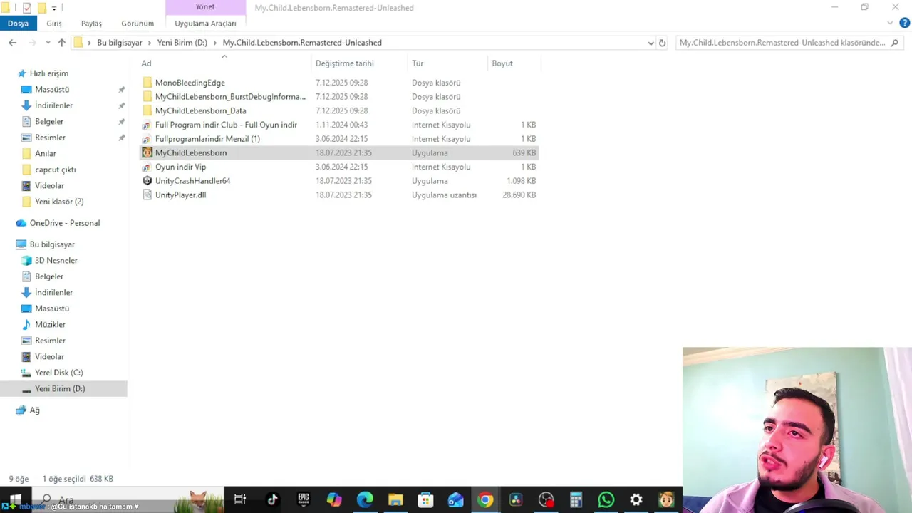Click the search magnifier icon
This screenshot has width=912, height=513.
895,43
